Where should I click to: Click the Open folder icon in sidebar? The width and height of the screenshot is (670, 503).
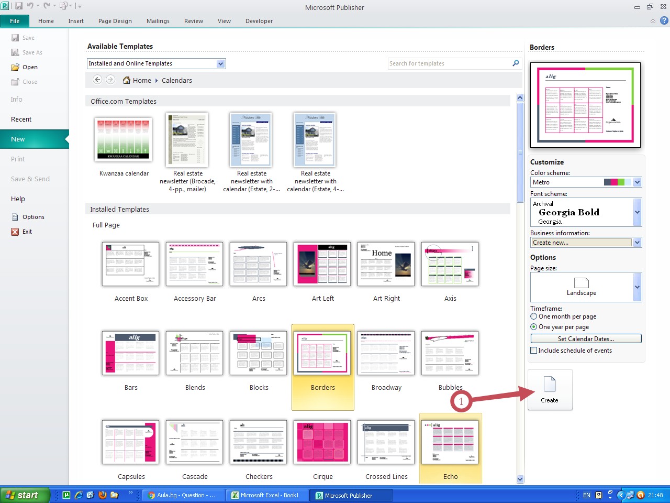15,67
